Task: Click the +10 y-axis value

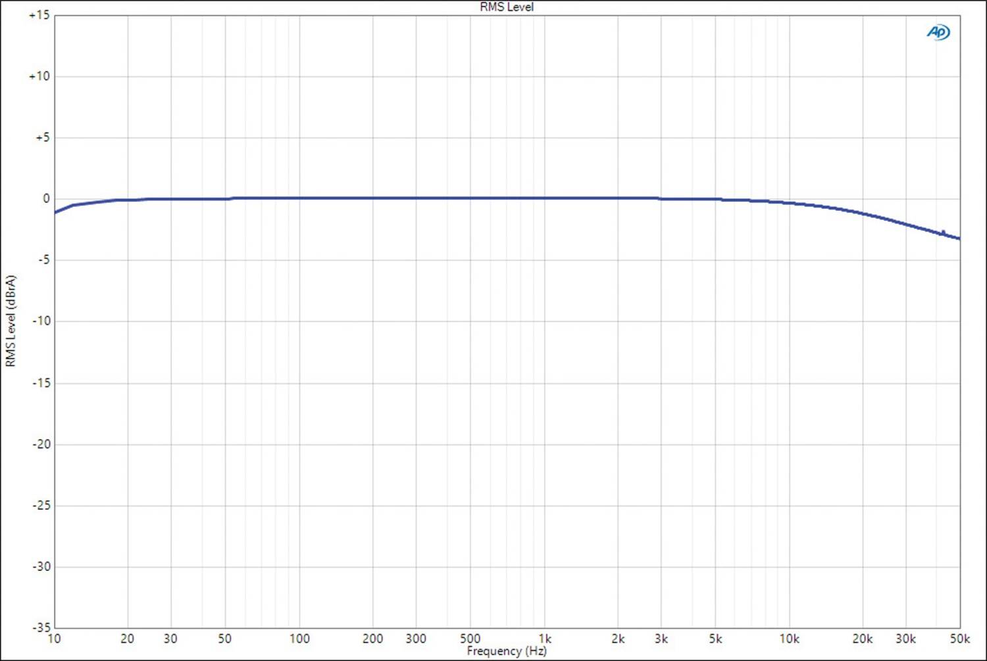Action: tap(39, 76)
